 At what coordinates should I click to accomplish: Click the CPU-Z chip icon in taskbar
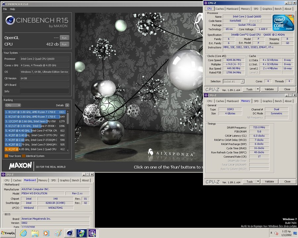click(x=92, y=233)
